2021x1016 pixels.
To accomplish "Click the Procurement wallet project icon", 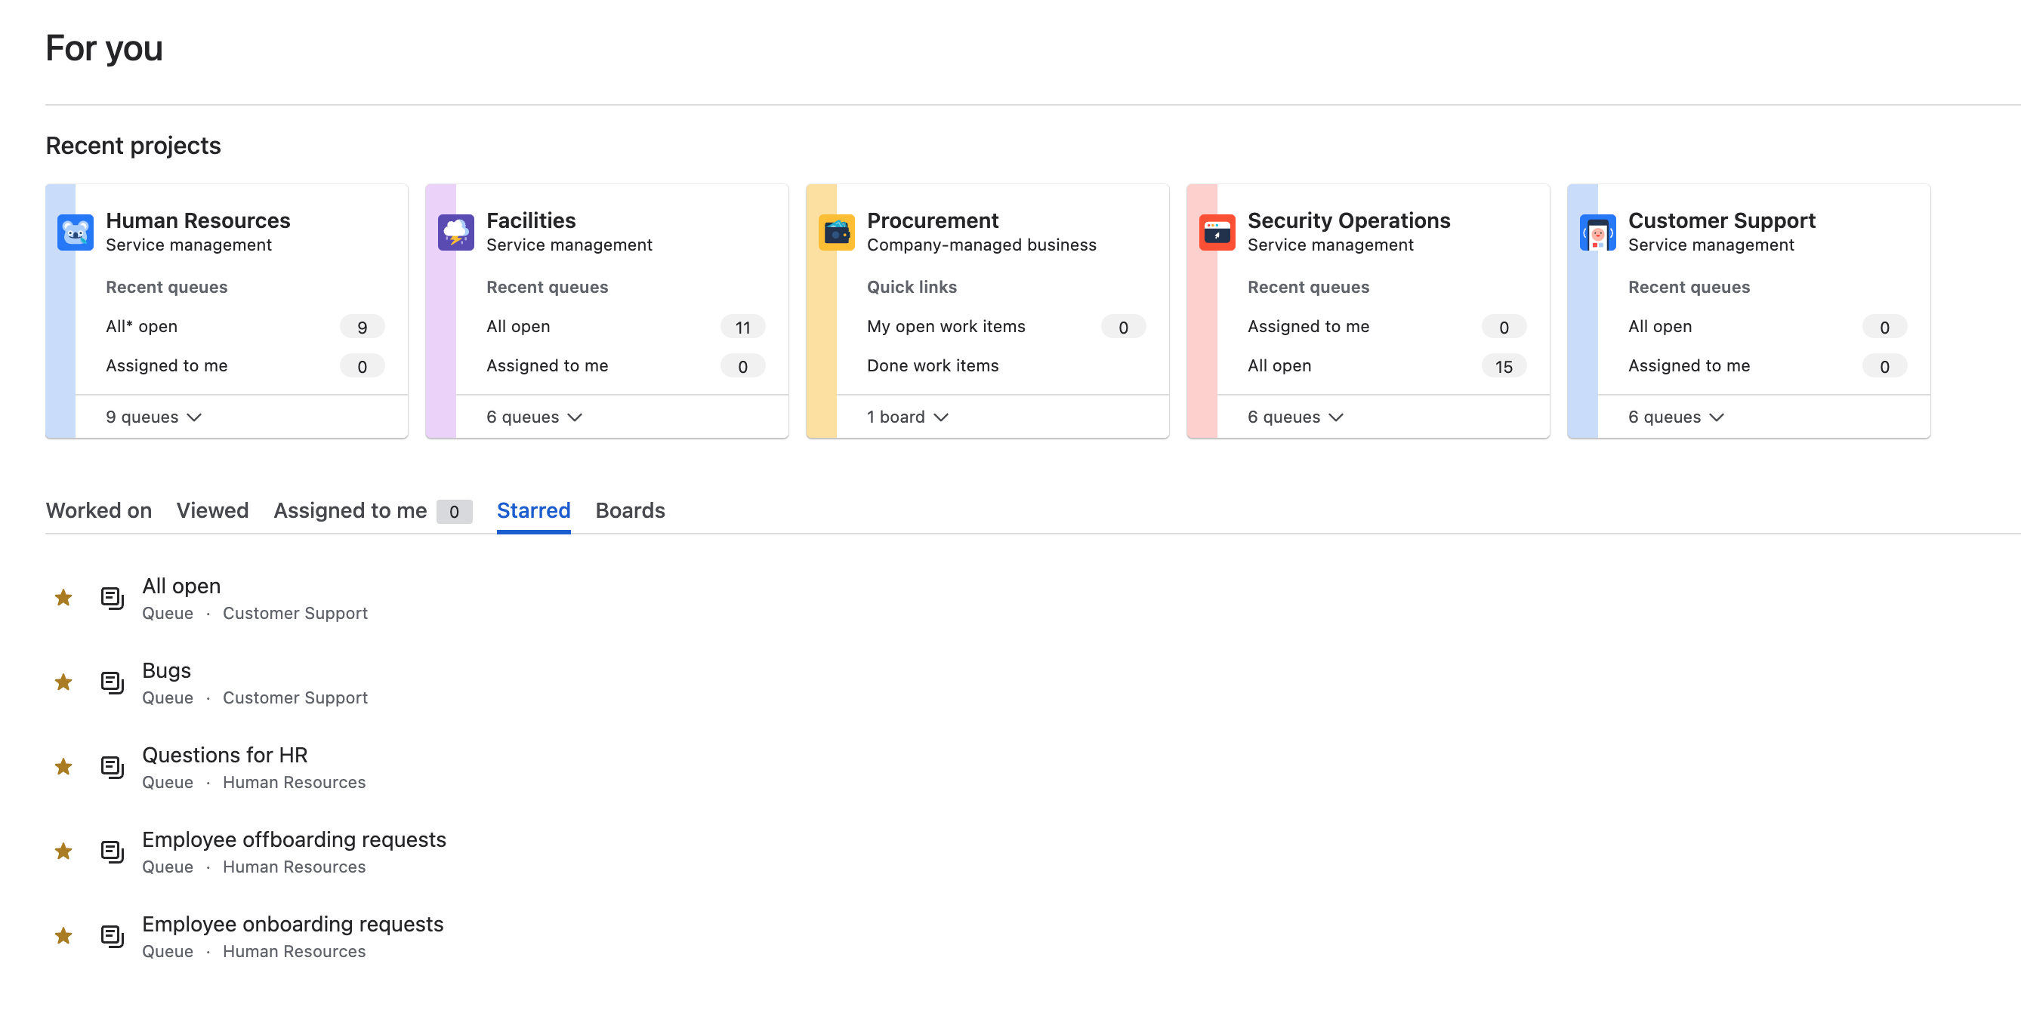I will [836, 232].
